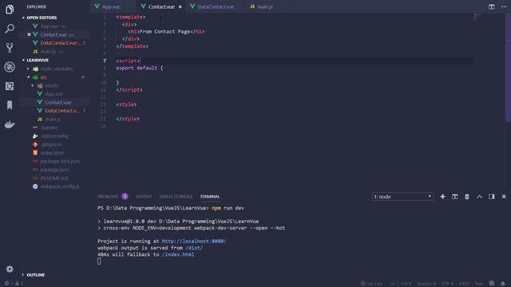Open the Bookmarks view
The width and height of the screenshot is (511, 287).
point(10,105)
